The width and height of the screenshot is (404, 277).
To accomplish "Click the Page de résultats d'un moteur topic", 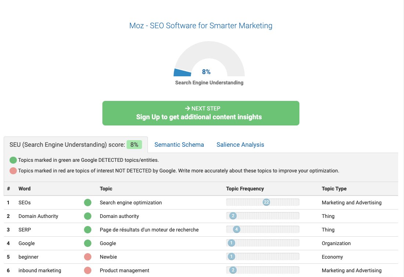I will pyautogui.click(x=149, y=230).
